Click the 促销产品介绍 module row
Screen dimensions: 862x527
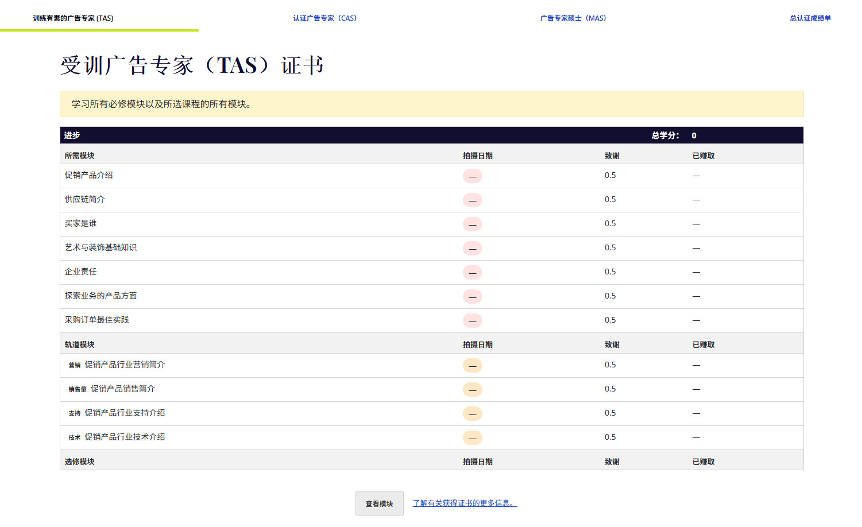[x=89, y=176]
